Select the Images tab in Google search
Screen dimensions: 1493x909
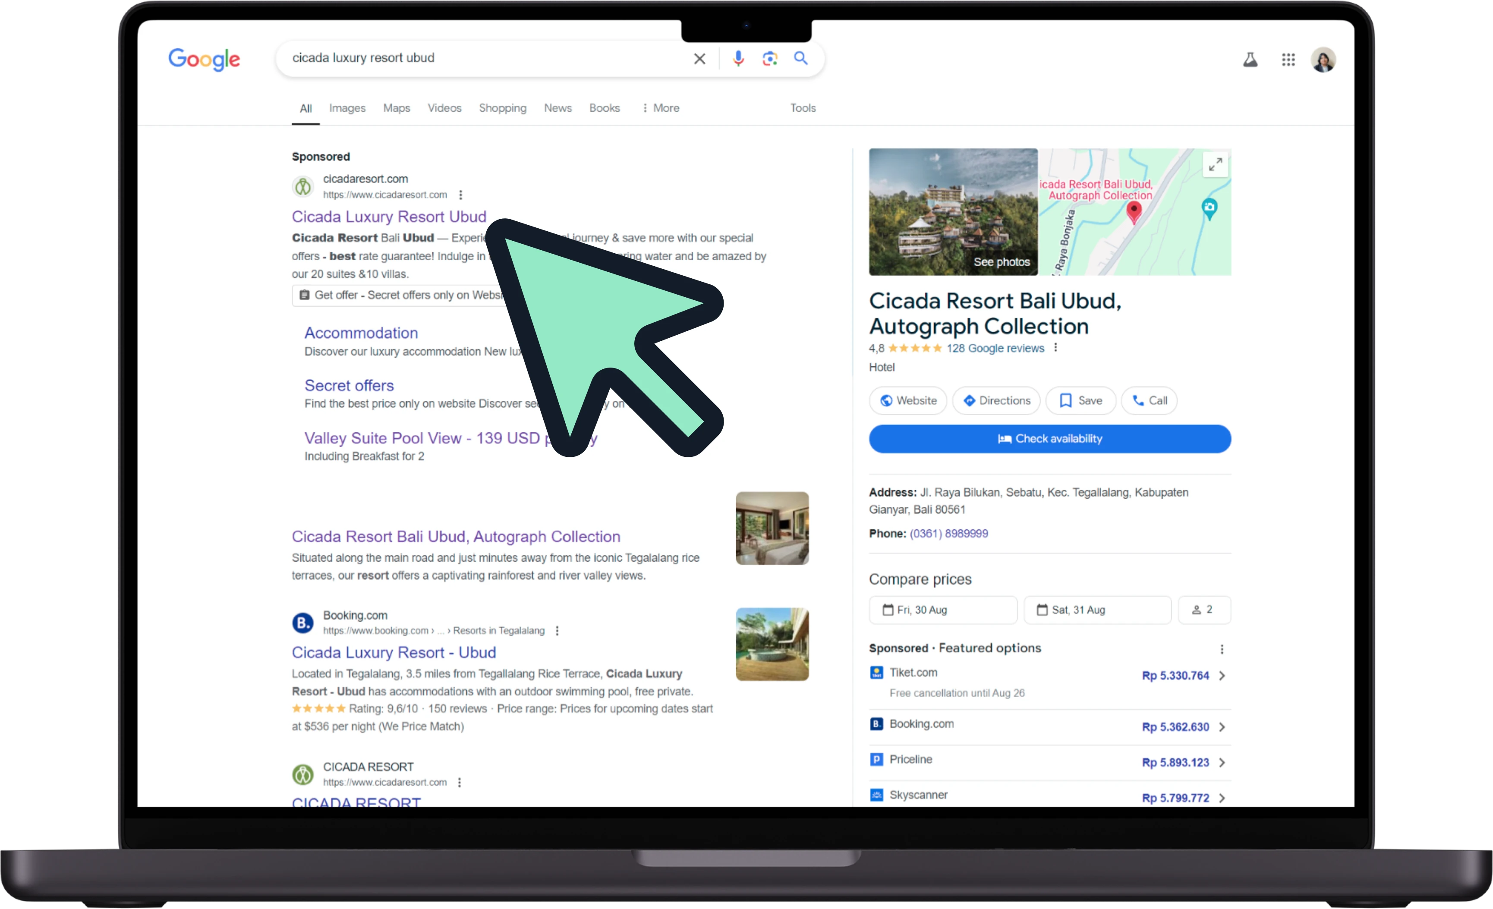tap(346, 107)
